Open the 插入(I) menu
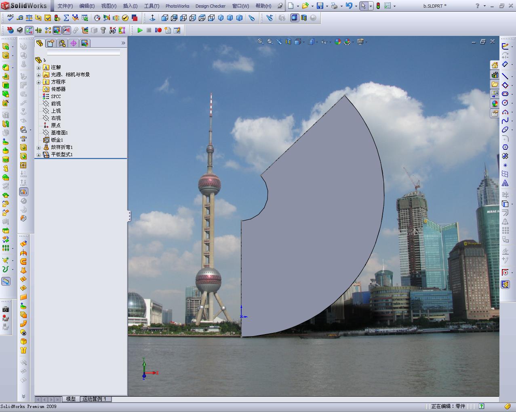 (x=130, y=6)
